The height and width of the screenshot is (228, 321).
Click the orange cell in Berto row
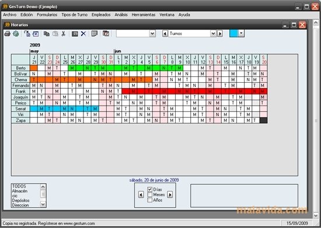(x=34, y=68)
